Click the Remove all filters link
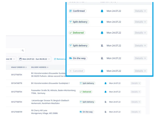 click(x=60, y=59)
